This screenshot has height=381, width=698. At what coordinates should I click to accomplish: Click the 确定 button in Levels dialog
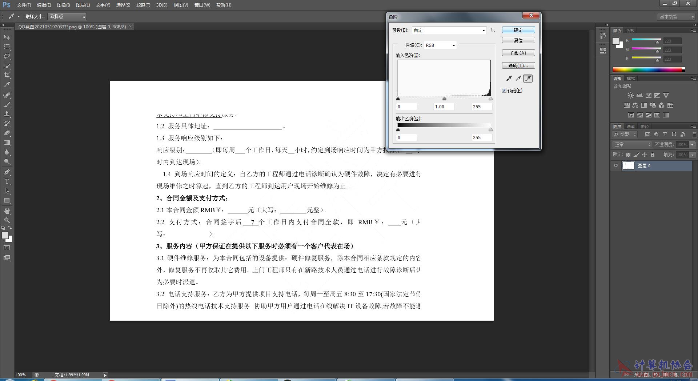click(x=518, y=30)
